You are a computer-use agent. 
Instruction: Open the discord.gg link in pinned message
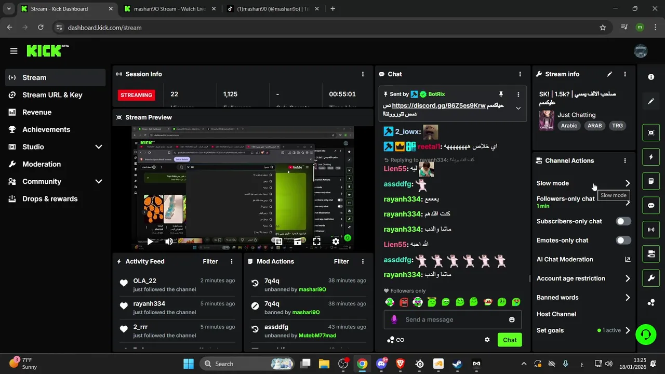pos(438,105)
